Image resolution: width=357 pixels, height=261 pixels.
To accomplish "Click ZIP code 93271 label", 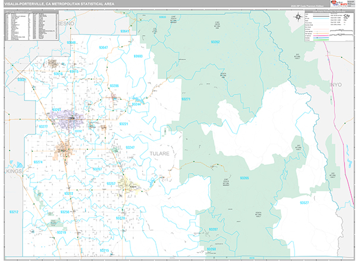I will (x=186, y=99).
